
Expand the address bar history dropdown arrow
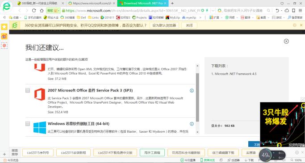click(213, 11)
